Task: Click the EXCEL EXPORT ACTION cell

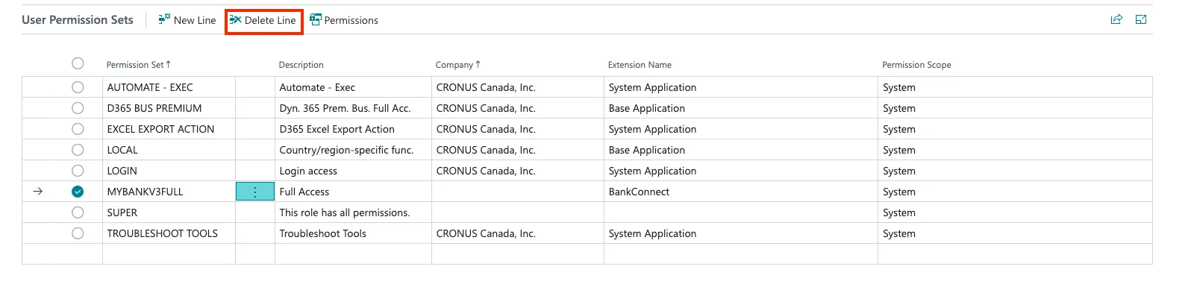Action: (169, 129)
